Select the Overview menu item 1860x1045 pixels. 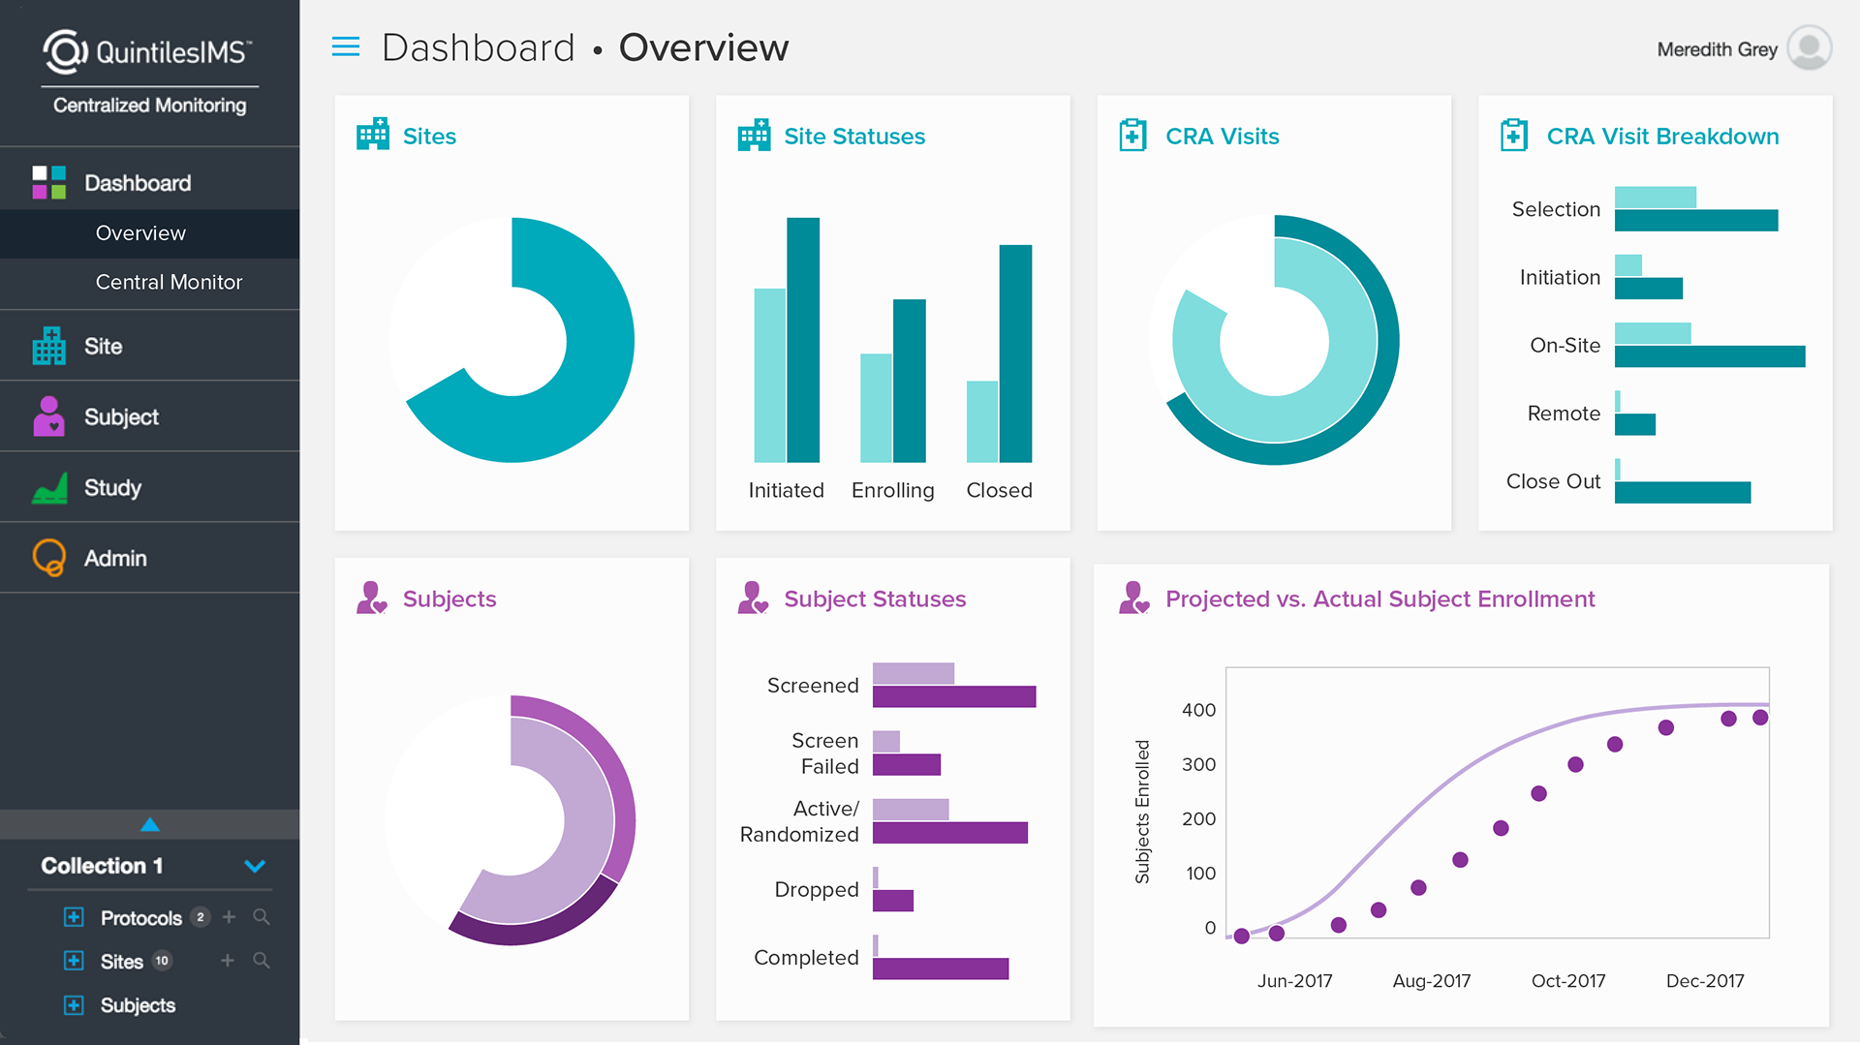(140, 232)
